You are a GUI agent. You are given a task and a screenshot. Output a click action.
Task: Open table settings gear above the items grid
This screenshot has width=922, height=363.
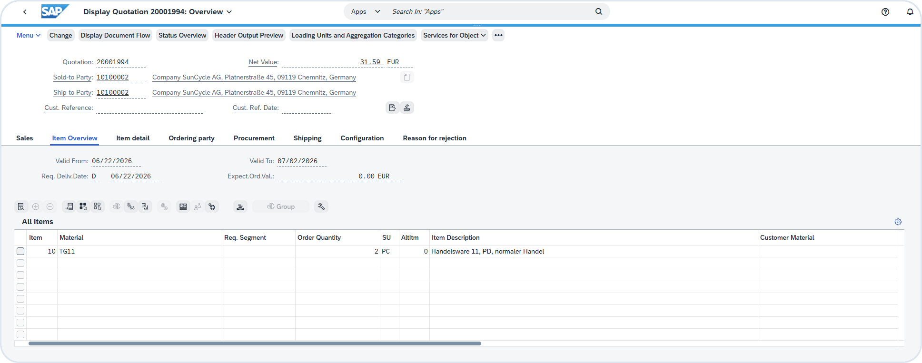[898, 222]
